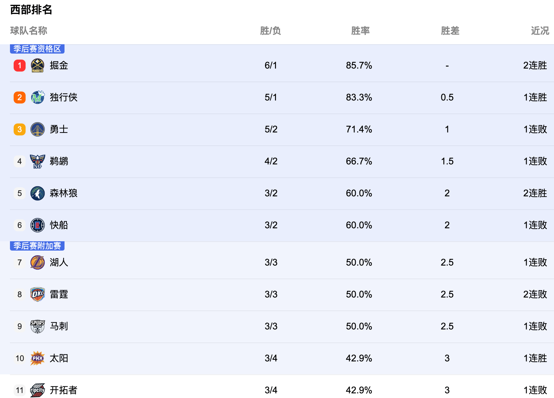This screenshot has height=398, width=554.
Task: Open the 独行侠 team name link
Action: tap(64, 97)
